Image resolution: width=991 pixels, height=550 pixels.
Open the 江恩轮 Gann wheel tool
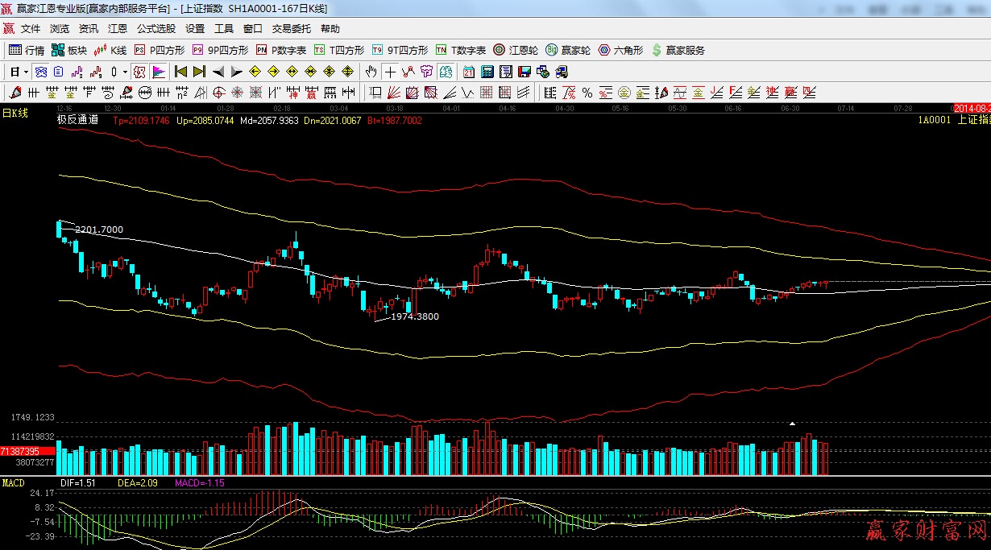516,50
